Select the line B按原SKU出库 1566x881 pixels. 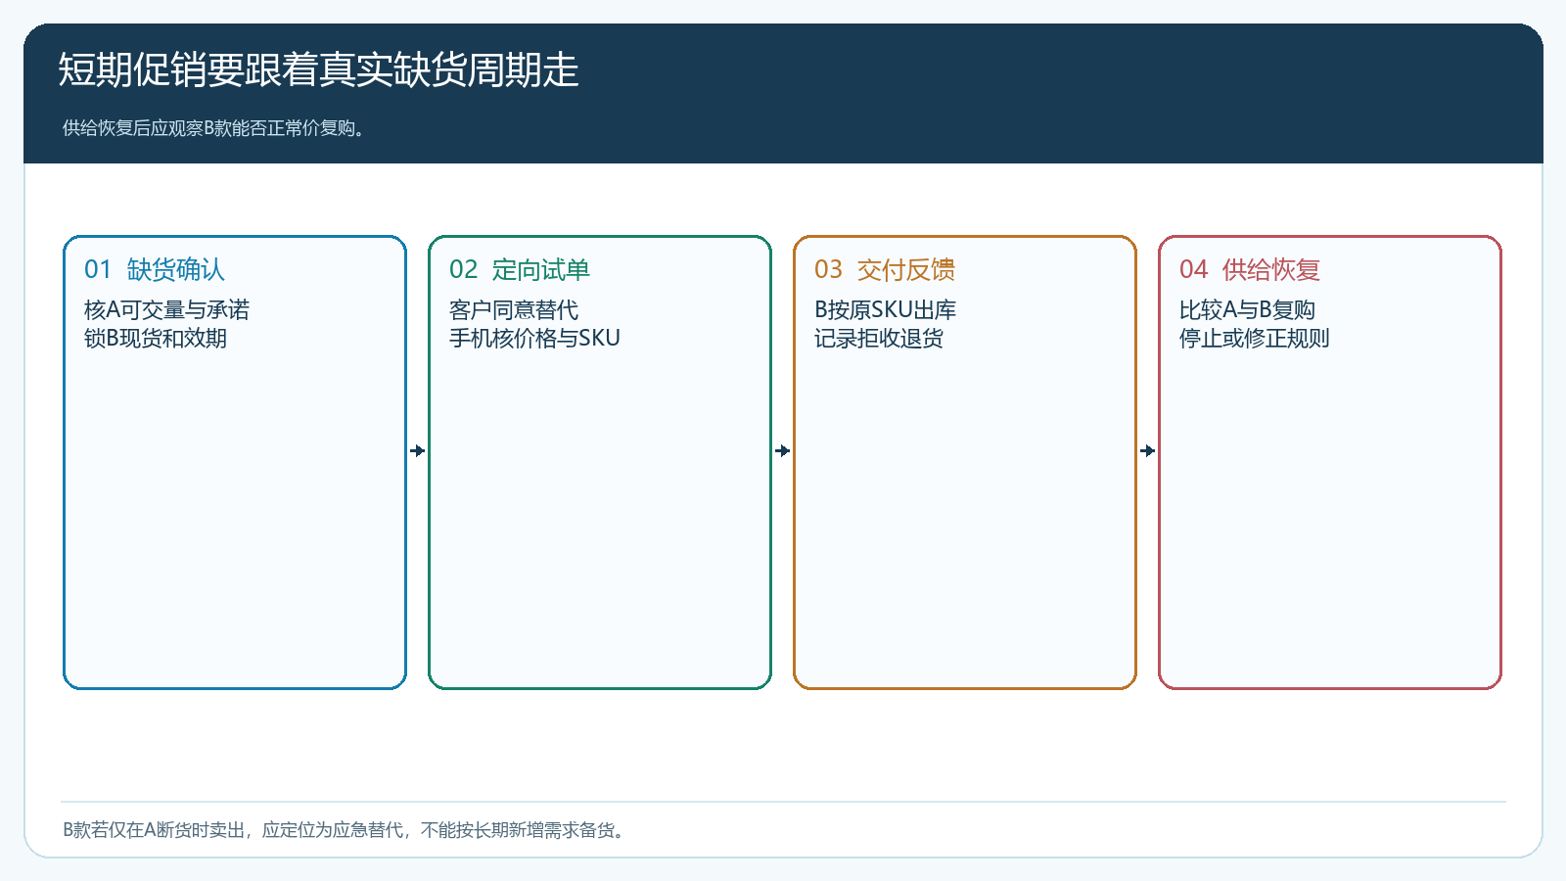(885, 309)
